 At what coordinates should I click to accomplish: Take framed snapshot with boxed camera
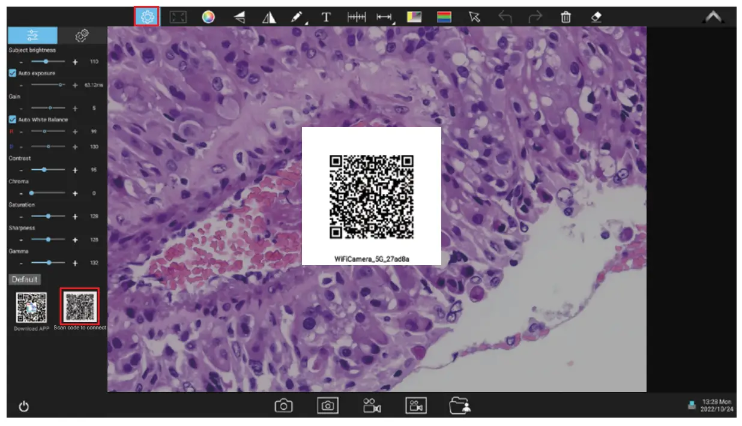tap(328, 406)
